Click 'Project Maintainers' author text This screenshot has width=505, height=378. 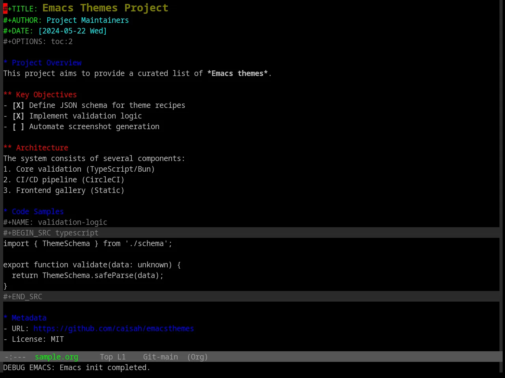88,20
